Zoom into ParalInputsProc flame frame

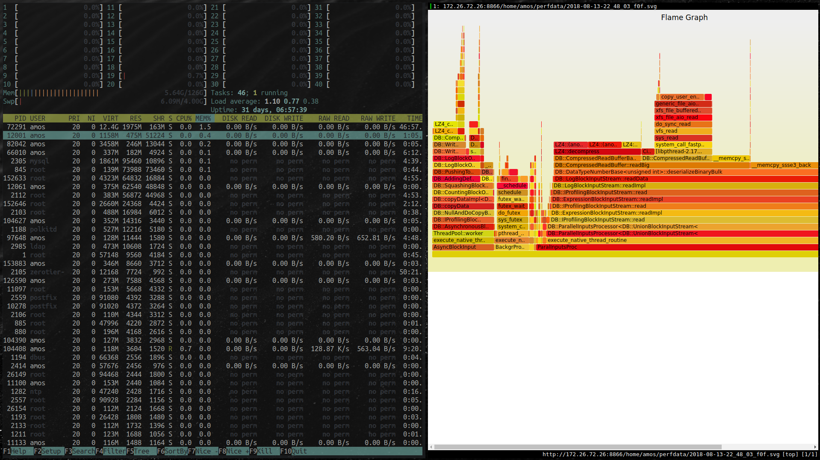pos(677,247)
